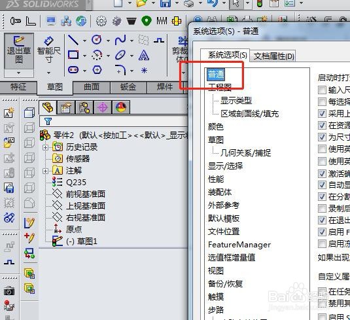Viewport: 350px width, 320px height.
Task: Select 备份/恢复 in options list
Action: [225, 283]
